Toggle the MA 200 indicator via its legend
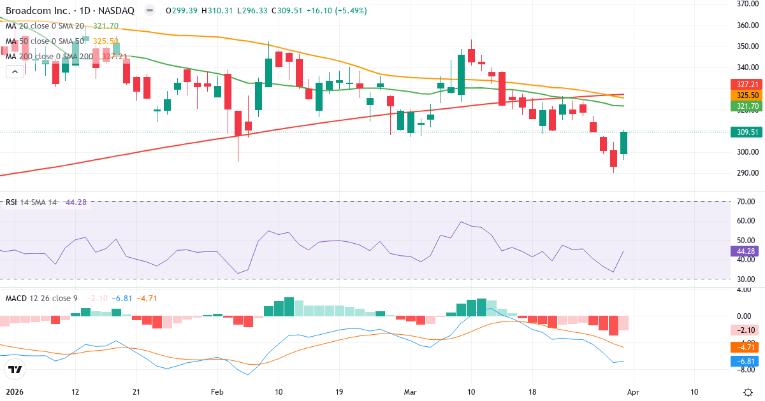This screenshot has height=401, width=765. 40,57
